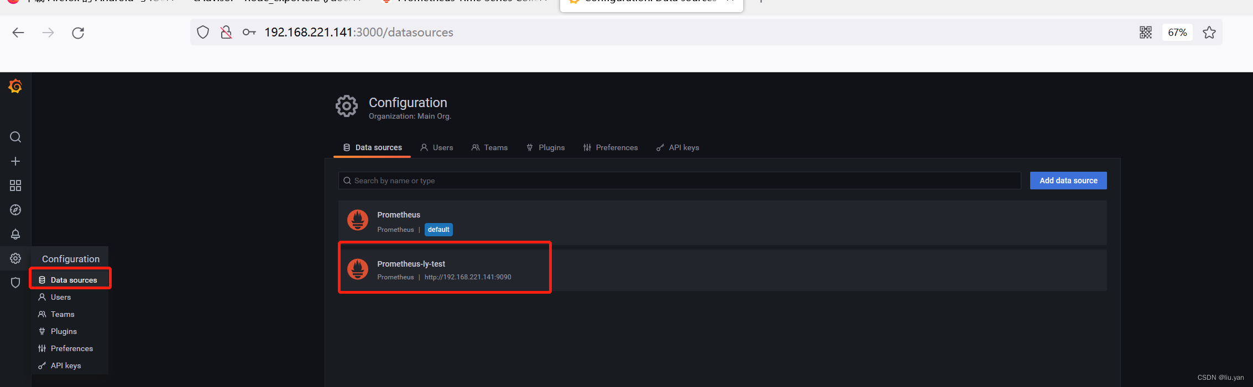Open the Prometheus-ly-test data source

point(722,270)
